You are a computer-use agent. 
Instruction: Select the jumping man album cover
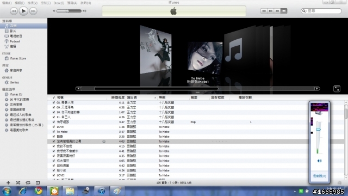tap(156, 50)
